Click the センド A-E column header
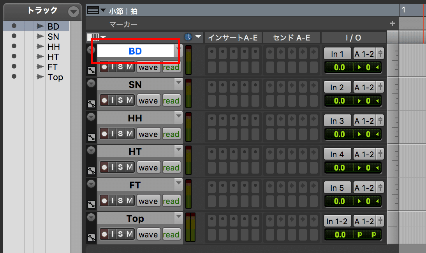426x253 pixels. (291, 37)
